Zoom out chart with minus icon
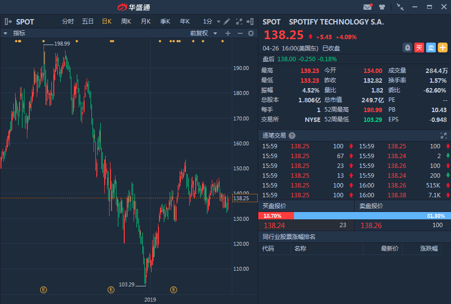Image resolution: width=451 pixels, height=304 pixels. pos(240,33)
